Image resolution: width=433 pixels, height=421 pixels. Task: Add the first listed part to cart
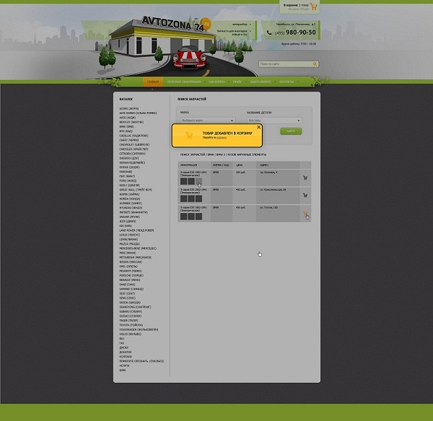tap(305, 177)
